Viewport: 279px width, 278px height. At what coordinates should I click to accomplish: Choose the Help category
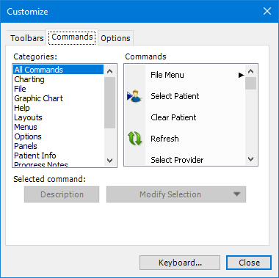click(59, 108)
